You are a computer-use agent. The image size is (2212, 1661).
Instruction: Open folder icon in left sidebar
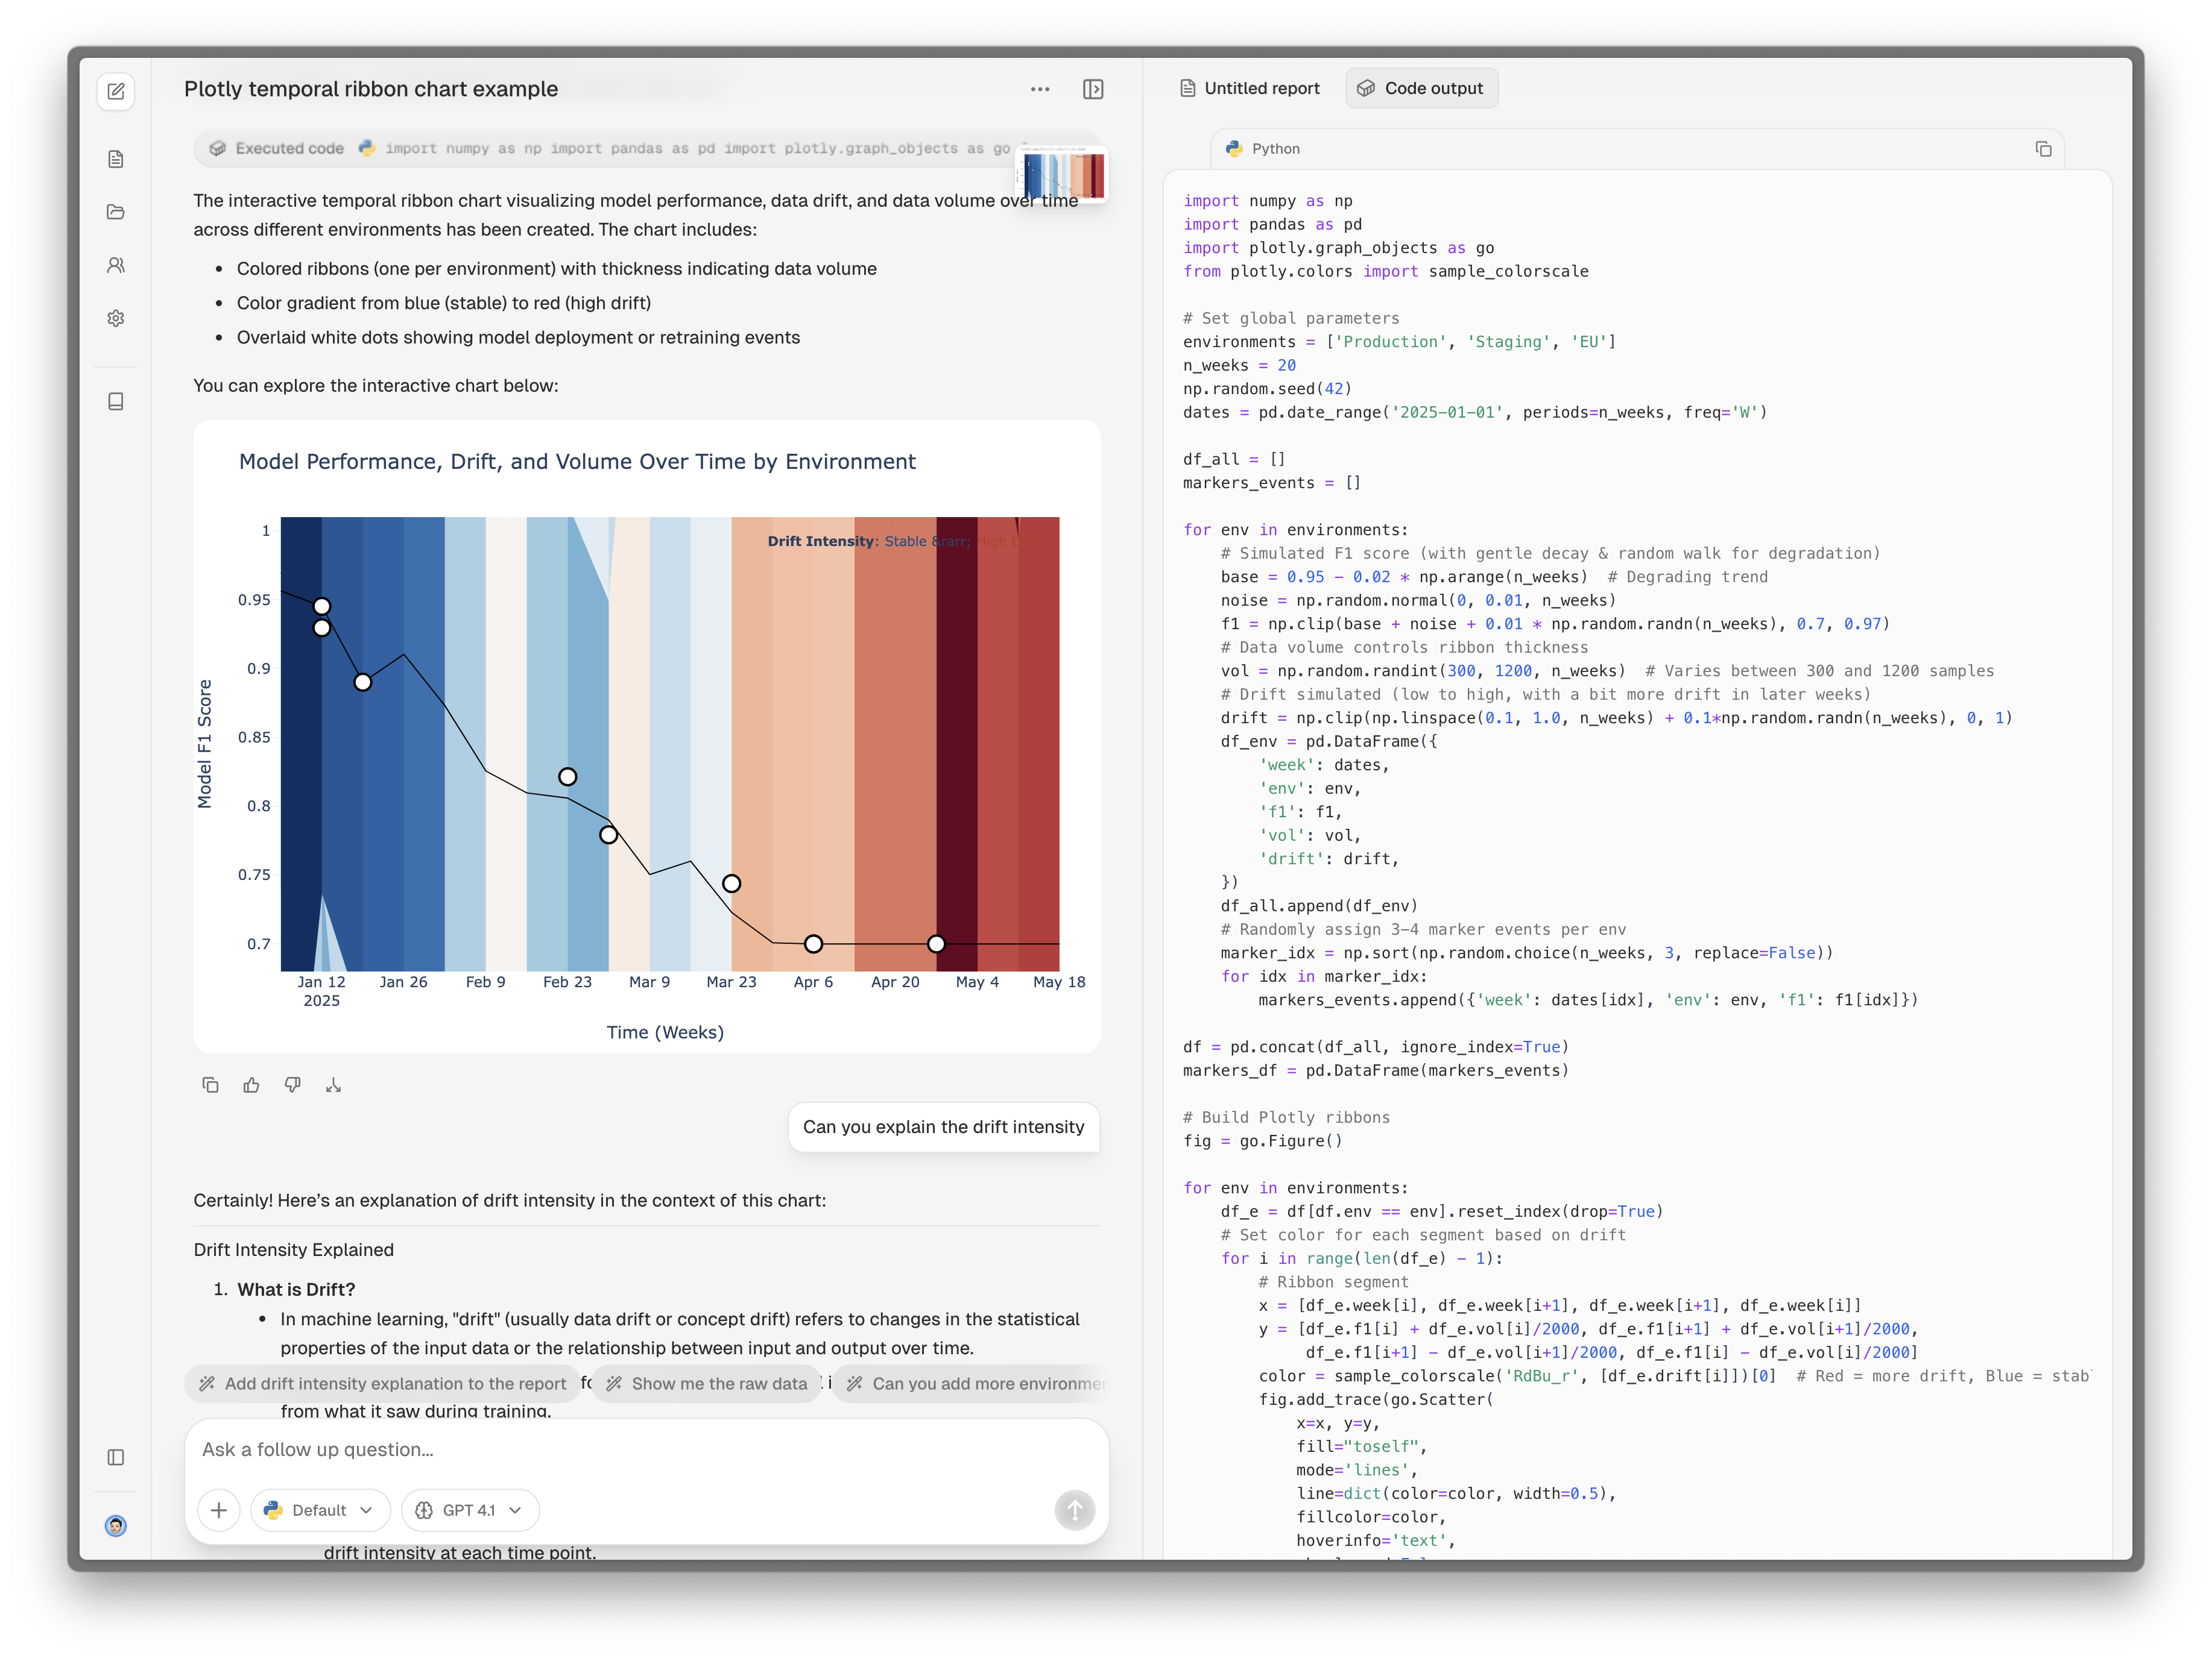coord(116,212)
